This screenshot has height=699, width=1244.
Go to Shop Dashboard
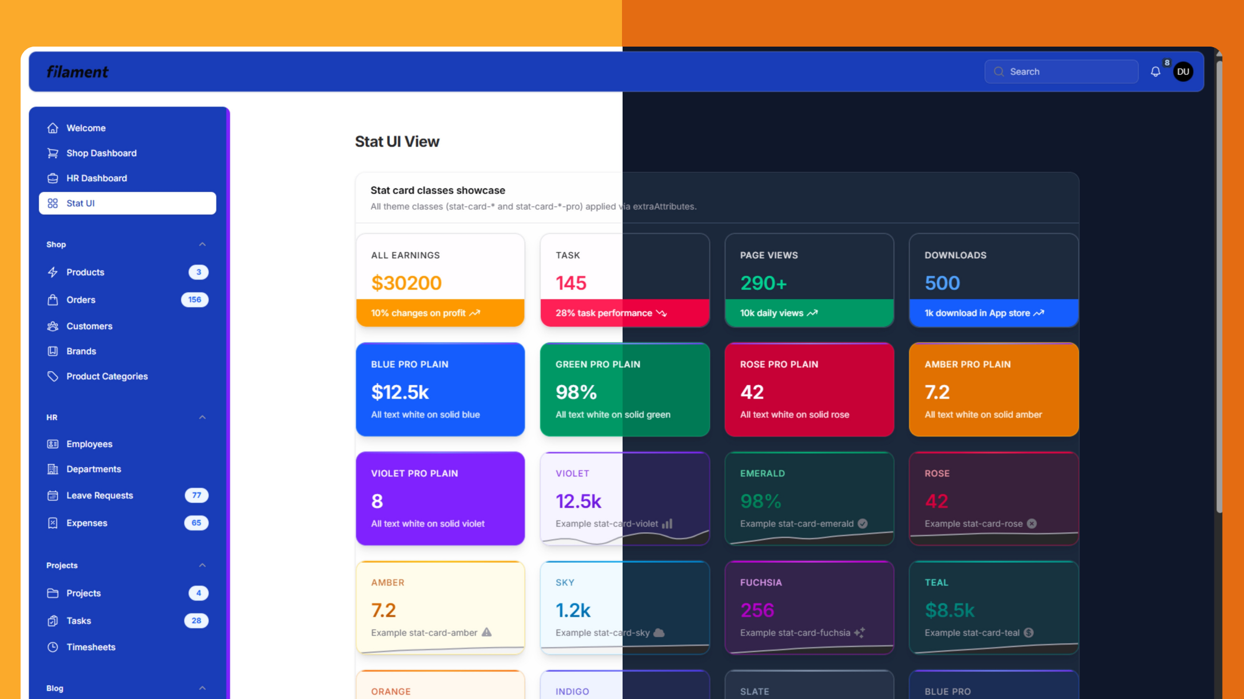127,153
